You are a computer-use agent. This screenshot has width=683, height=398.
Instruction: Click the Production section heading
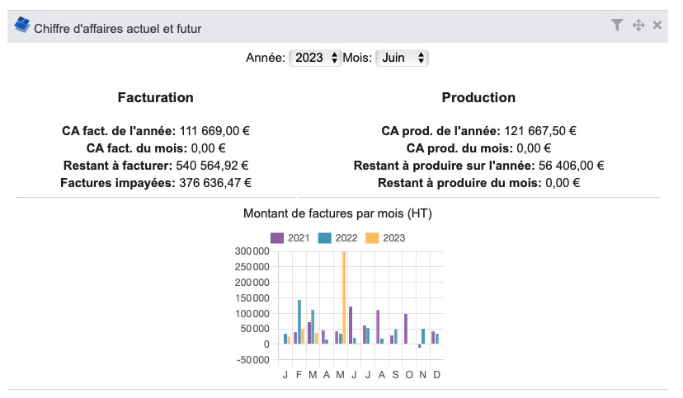pyautogui.click(x=478, y=97)
